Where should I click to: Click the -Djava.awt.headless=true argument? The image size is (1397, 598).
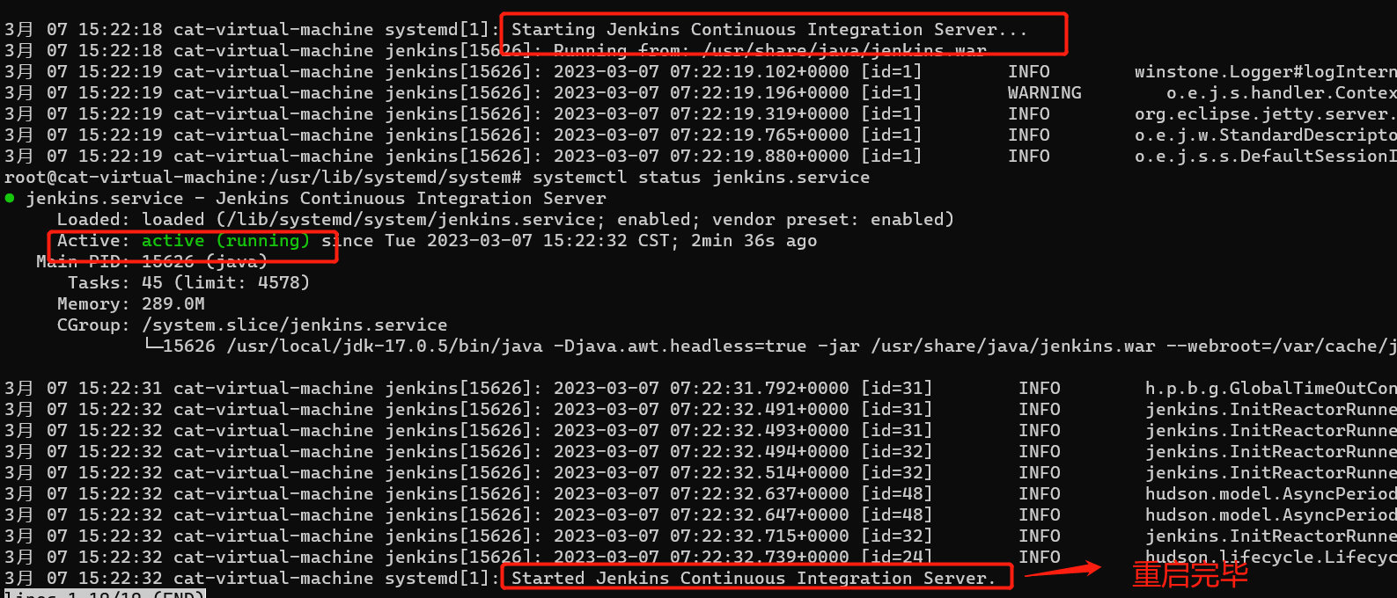680,346
